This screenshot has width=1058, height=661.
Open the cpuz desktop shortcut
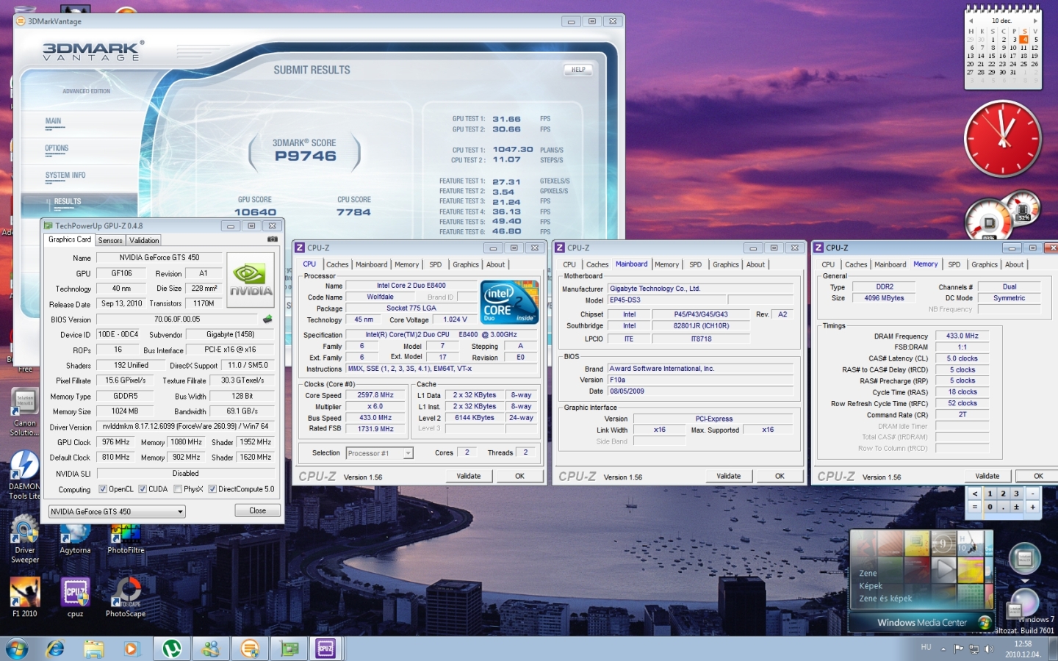(x=75, y=597)
